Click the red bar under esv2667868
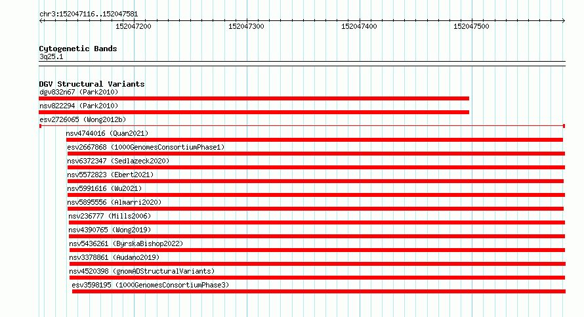 (x=316, y=154)
